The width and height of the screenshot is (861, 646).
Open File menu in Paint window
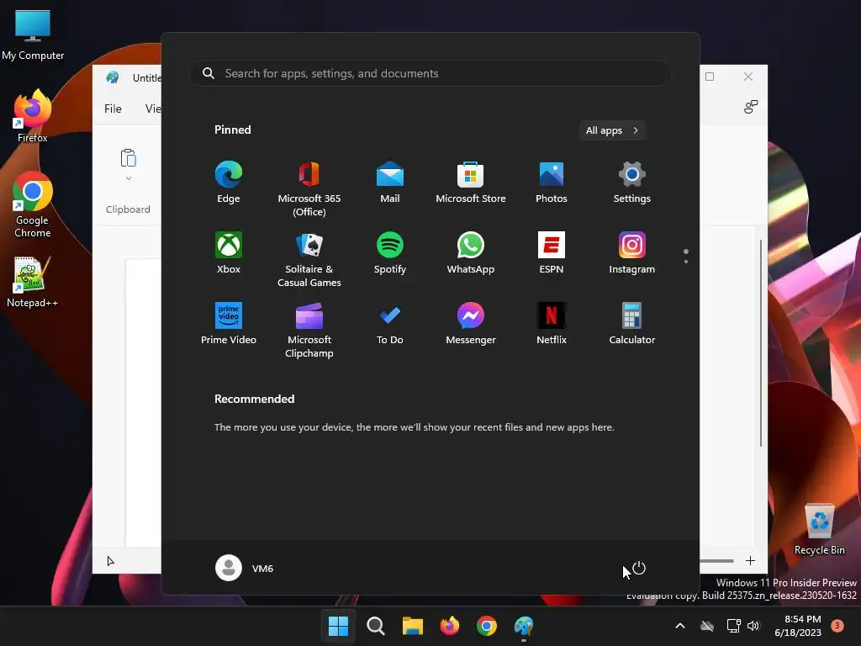114,109
